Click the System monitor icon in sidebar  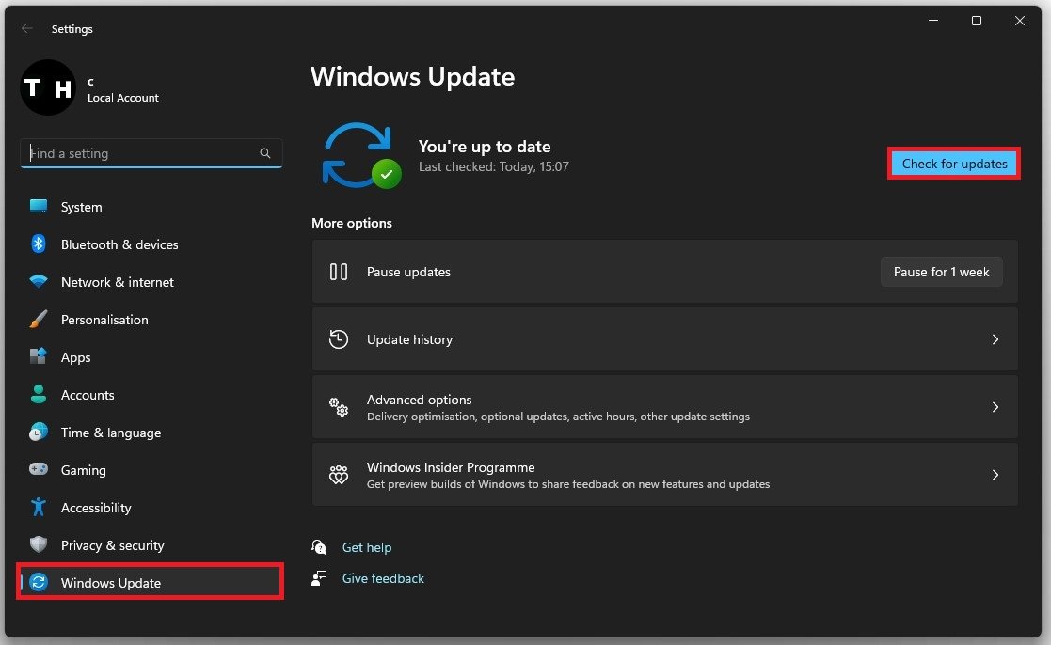tap(39, 207)
